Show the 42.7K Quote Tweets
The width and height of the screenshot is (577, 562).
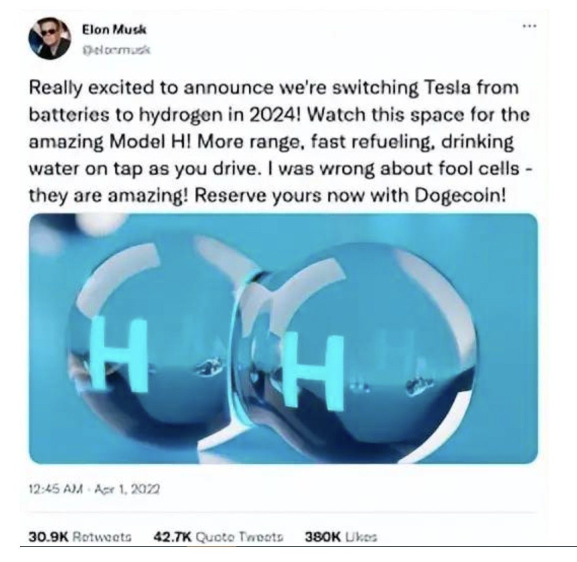(219, 537)
